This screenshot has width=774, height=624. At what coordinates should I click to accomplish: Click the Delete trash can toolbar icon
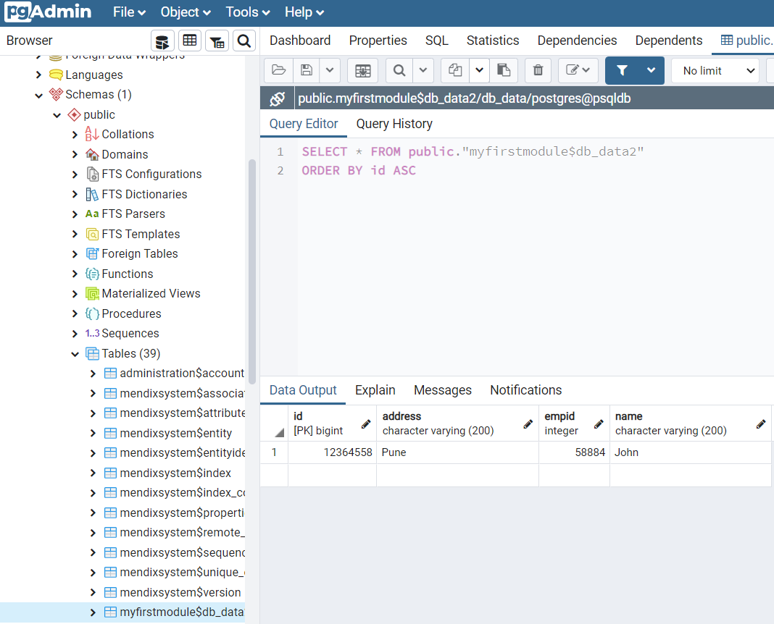tap(538, 70)
